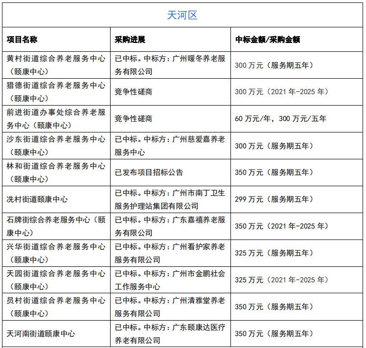Click the 天河南街道颐康中心 project cell

tap(41, 333)
